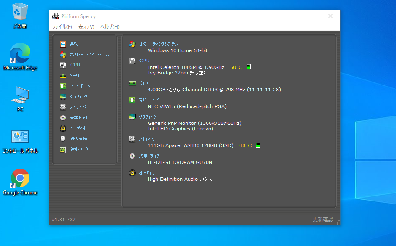Screen dimensions: 396x246
Task: Click HL-DT-ST DVDRAM GU70N text
Action: [180, 162]
